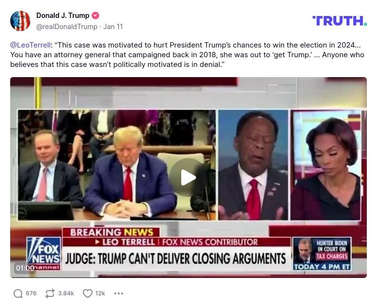Open the three-dot more options menu
The height and width of the screenshot is (308, 377).
[119, 293]
